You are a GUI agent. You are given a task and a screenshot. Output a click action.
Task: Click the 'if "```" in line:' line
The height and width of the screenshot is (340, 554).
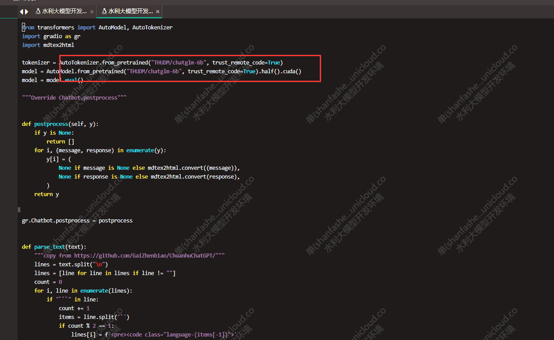tap(73, 299)
